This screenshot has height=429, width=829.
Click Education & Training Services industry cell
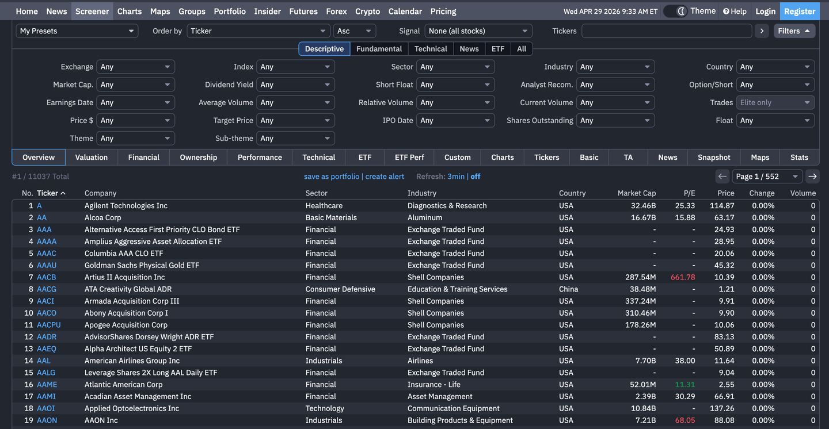[x=458, y=289]
